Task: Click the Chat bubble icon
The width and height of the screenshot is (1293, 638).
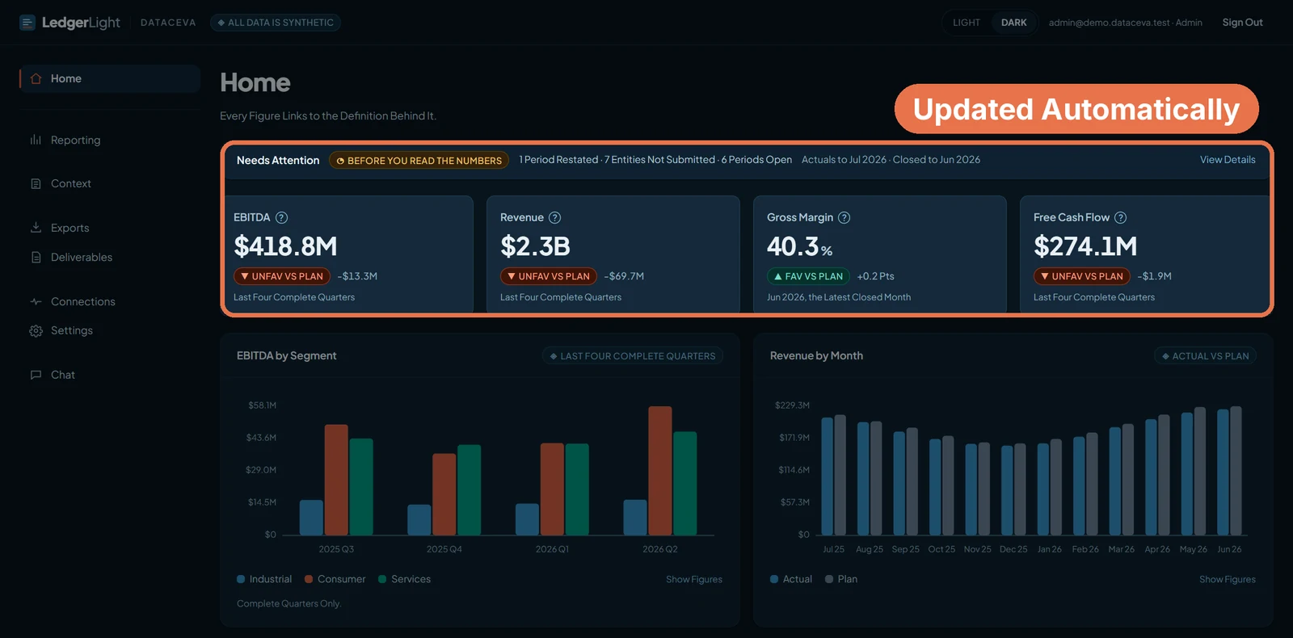Action: click(x=36, y=375)
